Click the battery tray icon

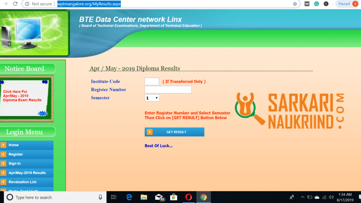point(310,197)
